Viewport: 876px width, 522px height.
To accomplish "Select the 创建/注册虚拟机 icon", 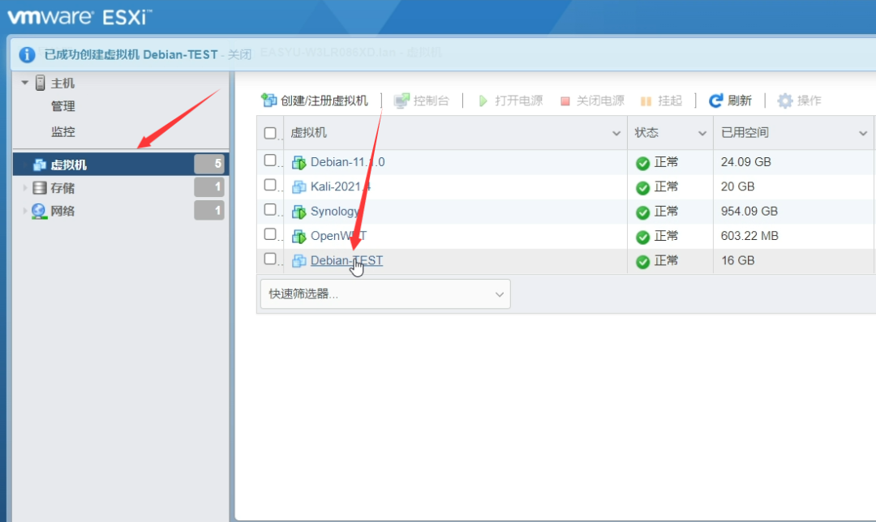I will [268, 101].
